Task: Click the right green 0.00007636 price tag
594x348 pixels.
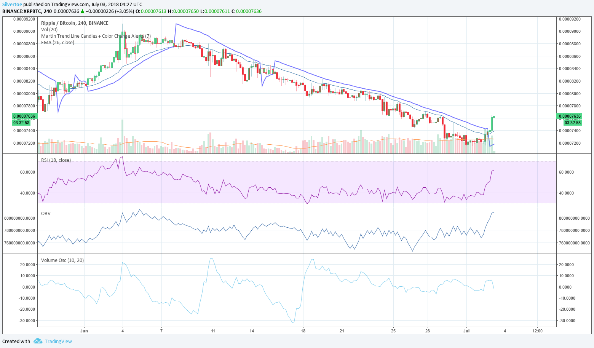Action: [570, 116]
